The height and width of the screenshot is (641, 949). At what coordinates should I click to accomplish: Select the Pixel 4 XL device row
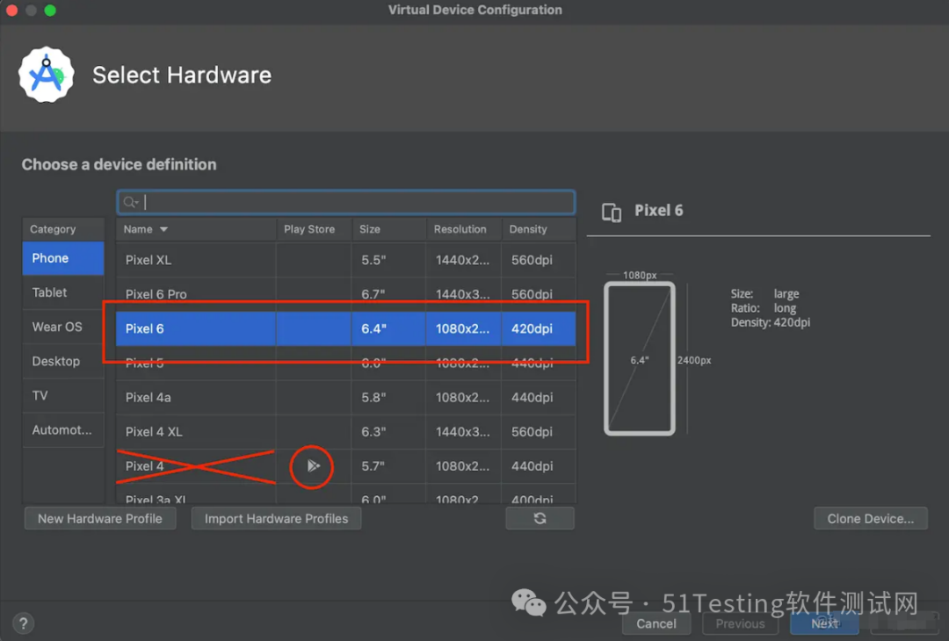point(345,432)
